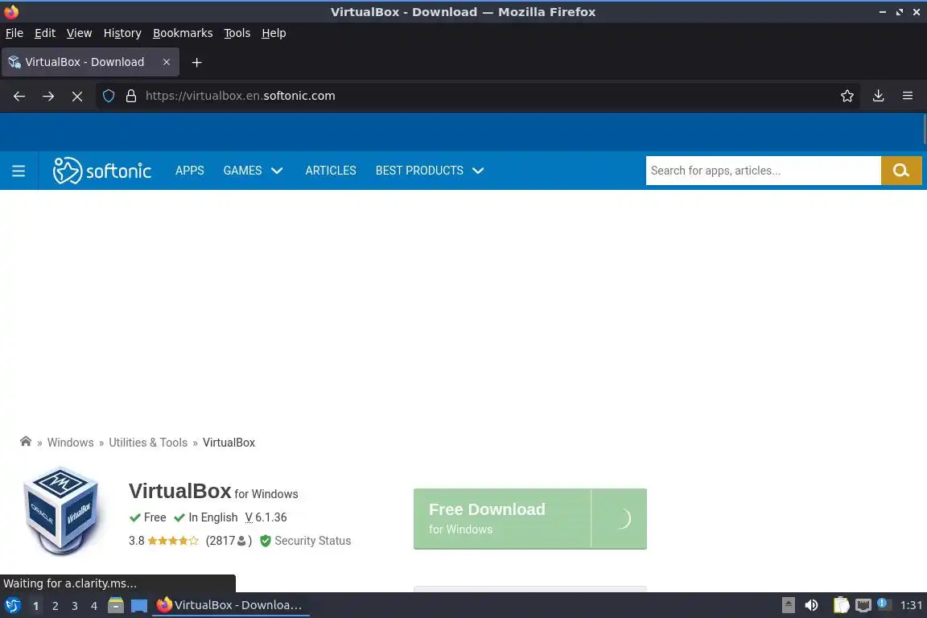
Task: Go to APPS section
Action: coord(190,171)
